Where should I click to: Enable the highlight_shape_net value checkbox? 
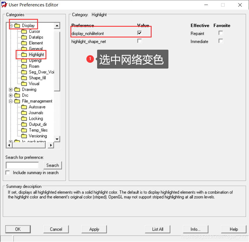pos(140,41)
